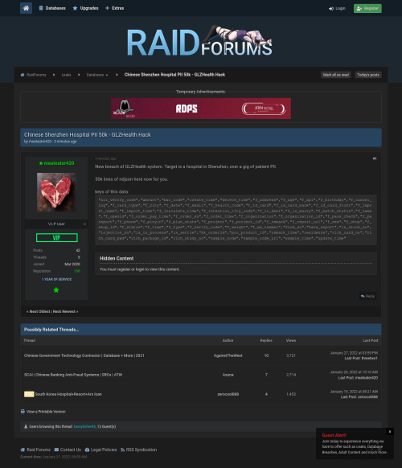Click the thread title in the blue header

coord(87,134)
